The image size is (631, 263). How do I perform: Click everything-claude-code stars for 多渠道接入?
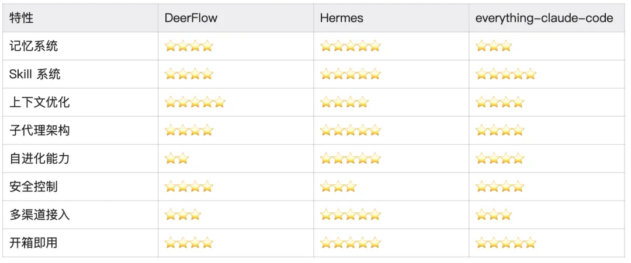click(494, 215)
